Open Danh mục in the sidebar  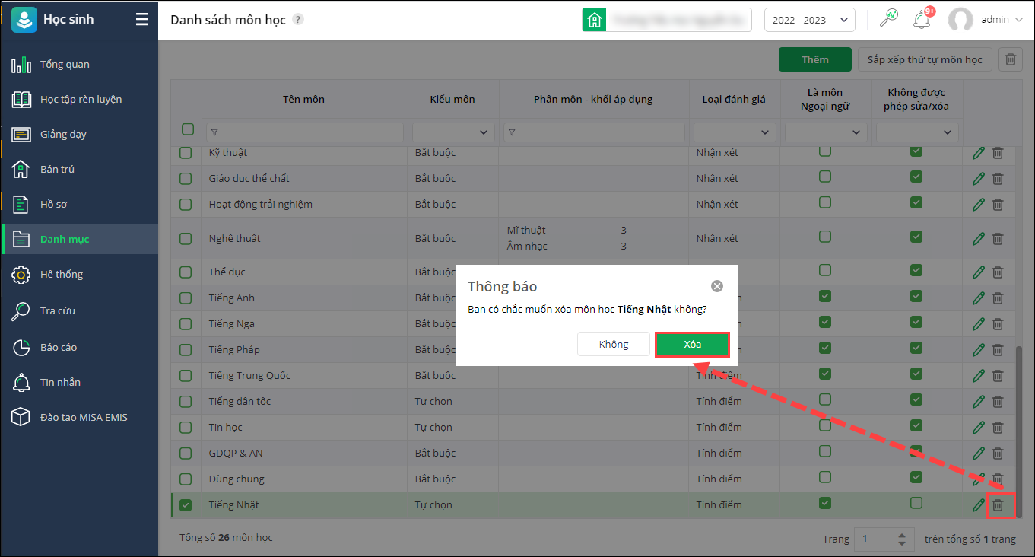(x=65, y=239)
